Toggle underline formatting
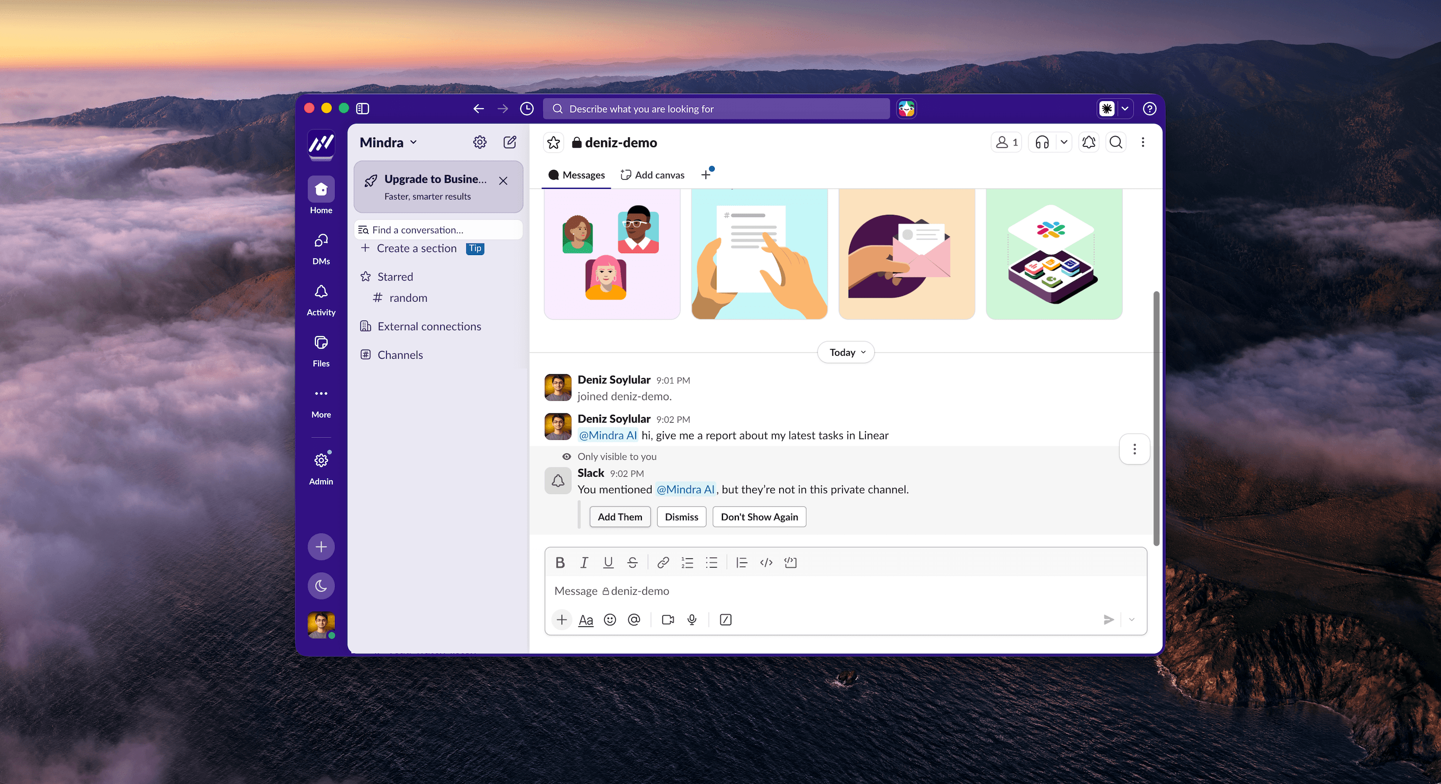 point(608,562)
